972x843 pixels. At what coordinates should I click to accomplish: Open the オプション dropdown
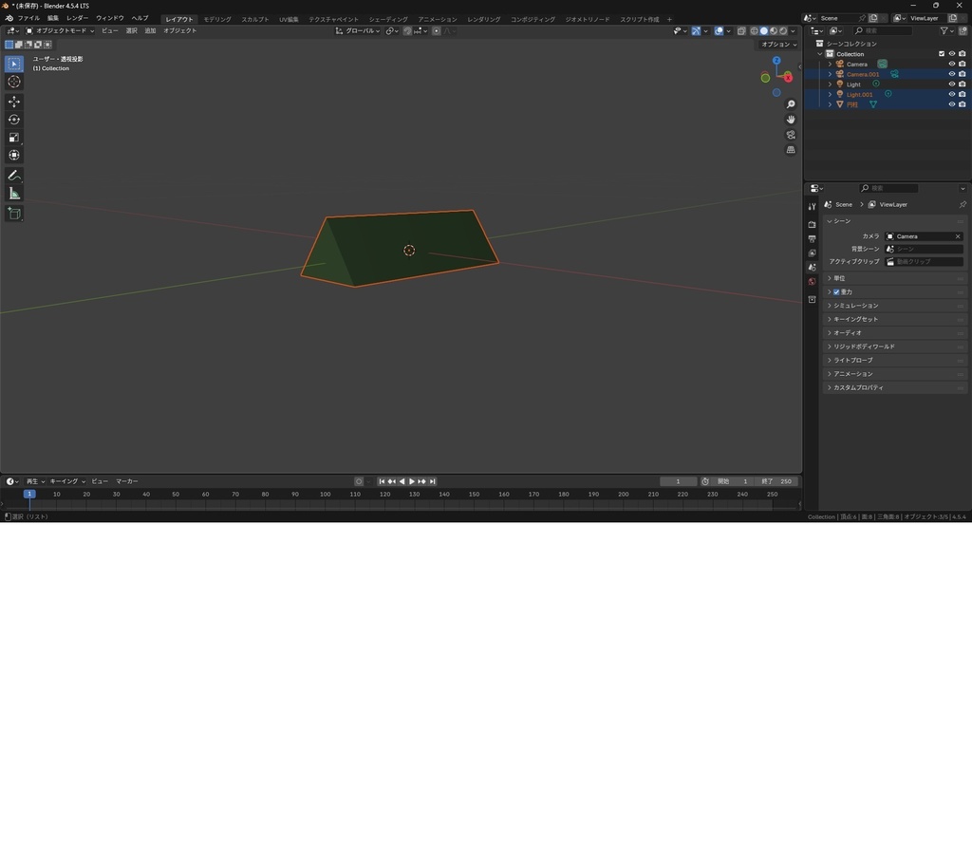coord(778,45)
